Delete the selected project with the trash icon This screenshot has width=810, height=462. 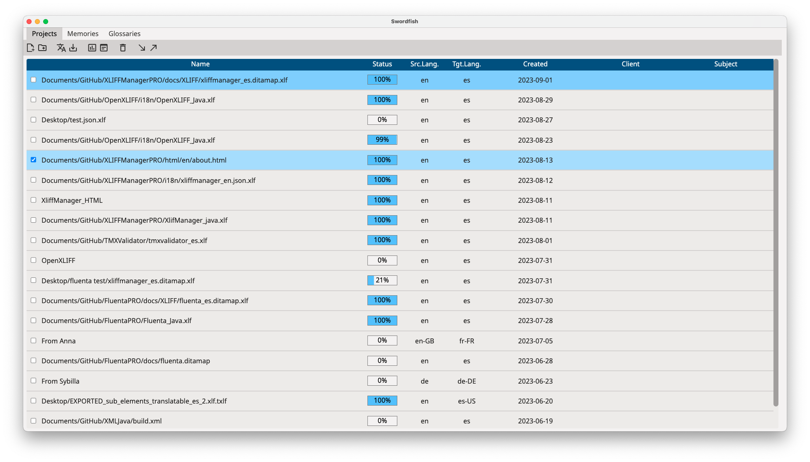point(122,48)
